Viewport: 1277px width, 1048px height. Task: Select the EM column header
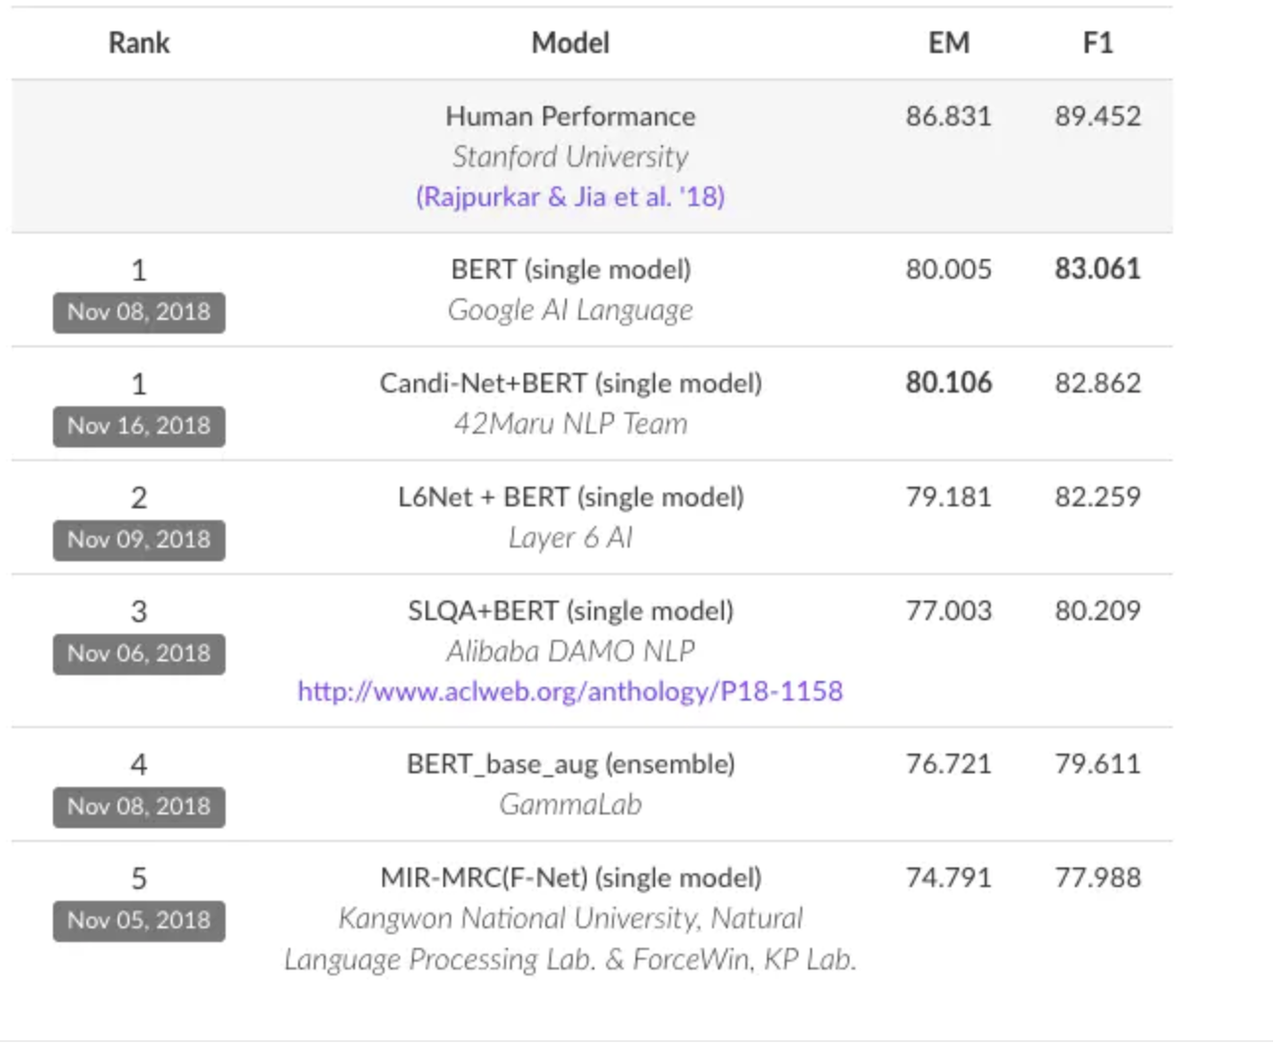pos(949,43)
